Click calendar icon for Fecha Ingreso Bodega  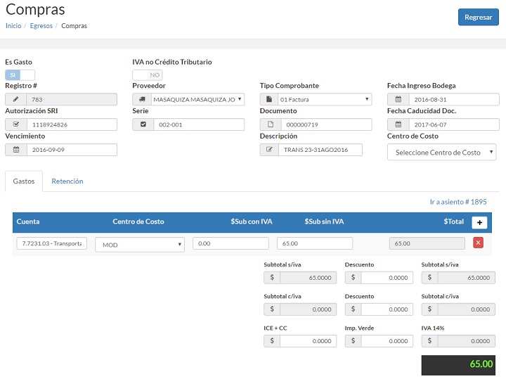[398, 100]
